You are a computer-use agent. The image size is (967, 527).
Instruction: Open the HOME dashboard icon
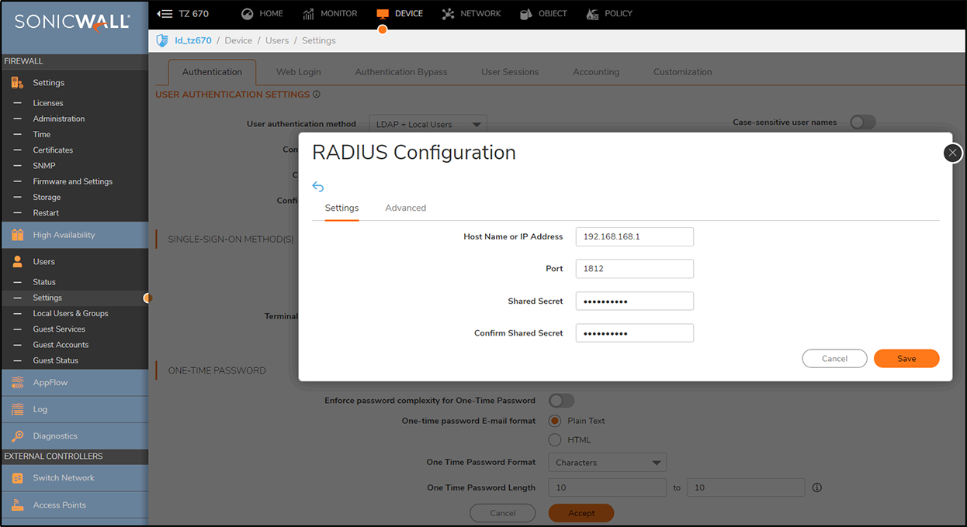point(248,14)
